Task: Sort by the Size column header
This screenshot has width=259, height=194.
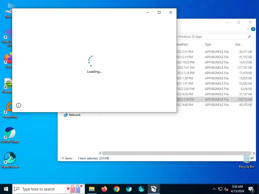Action: point(244,44)
